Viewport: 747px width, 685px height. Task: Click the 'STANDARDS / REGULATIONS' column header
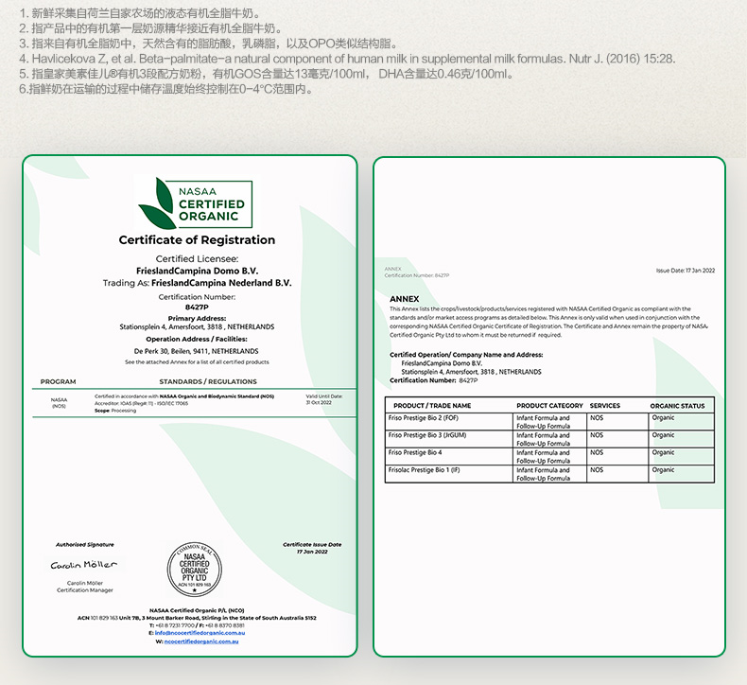coord(208,382)
